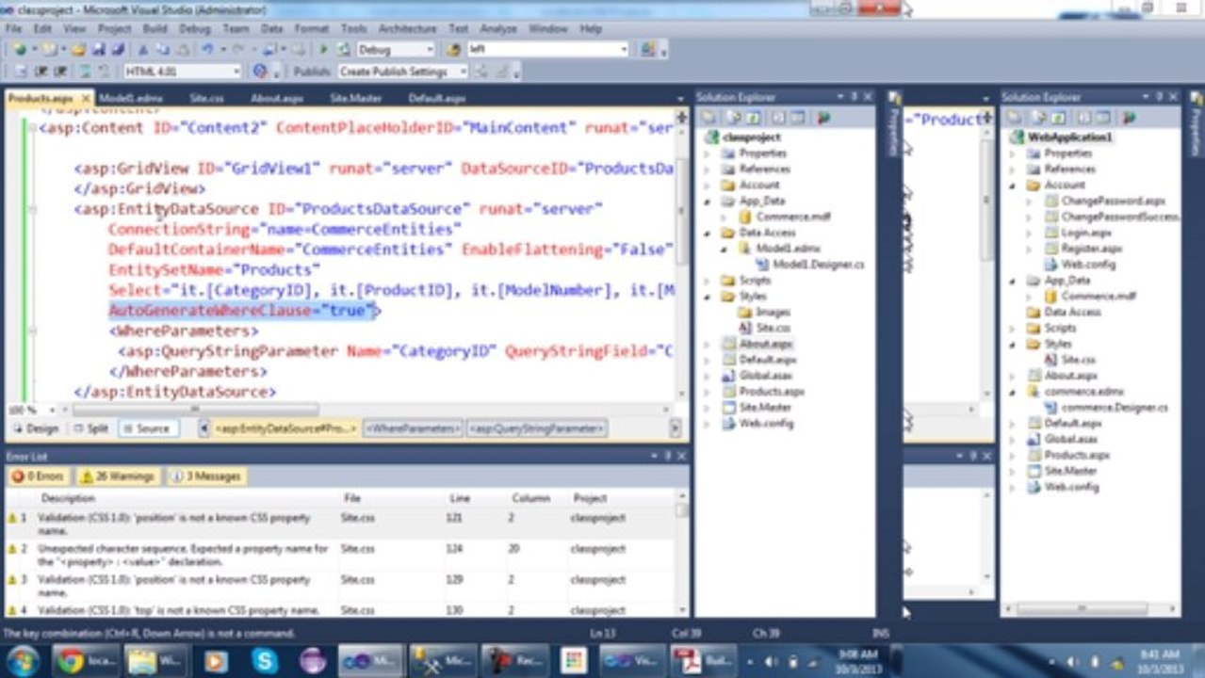The image size is (1205, 678).
Task: Click the Windows Start orb
Action: [23, 660]
